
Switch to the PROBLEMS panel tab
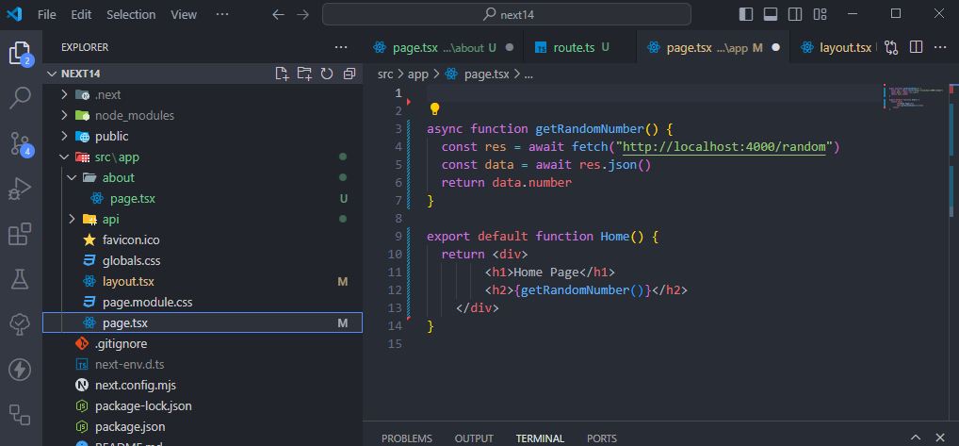[407, 438]
